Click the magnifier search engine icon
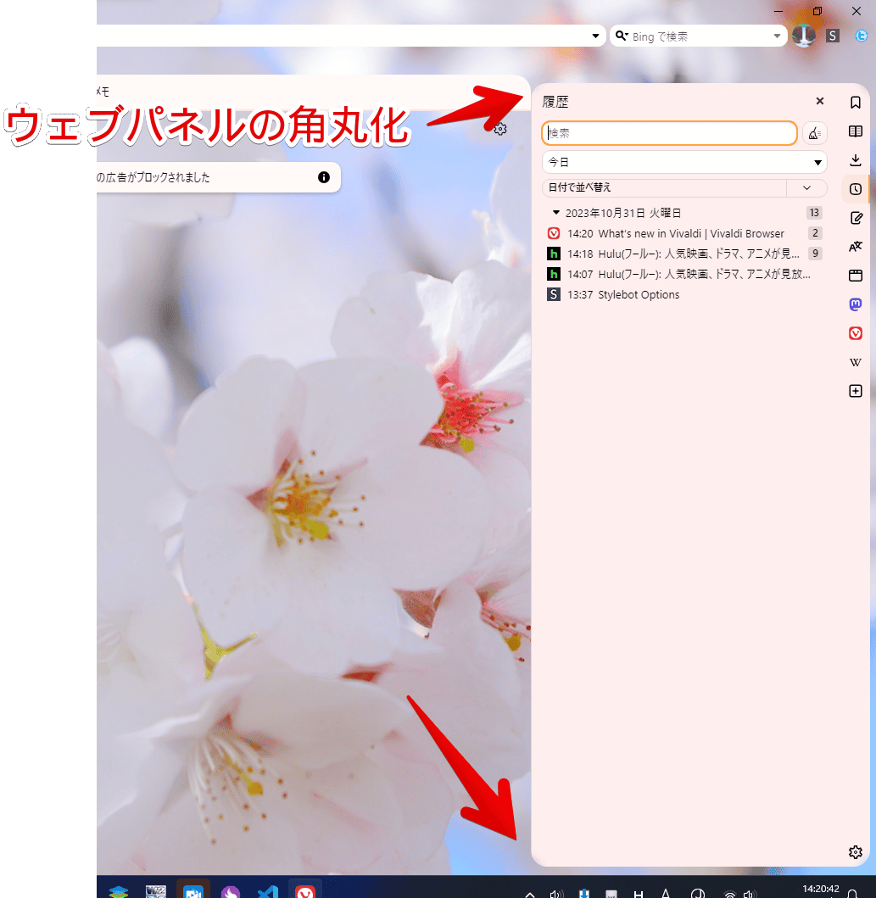The width and height of the screenshot is (876, 898). point(622,36)
